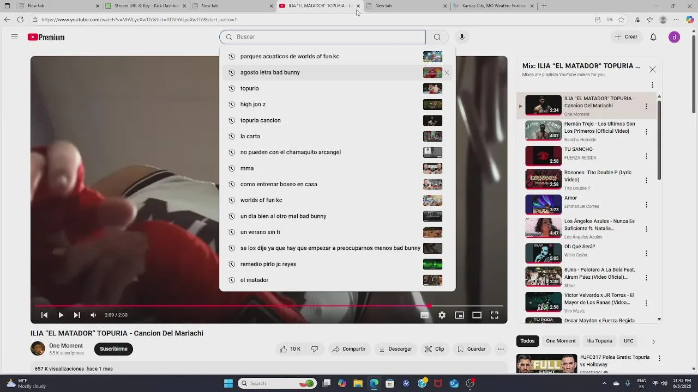Remove 'agosto letra bad bunny' suggestion

447,72
